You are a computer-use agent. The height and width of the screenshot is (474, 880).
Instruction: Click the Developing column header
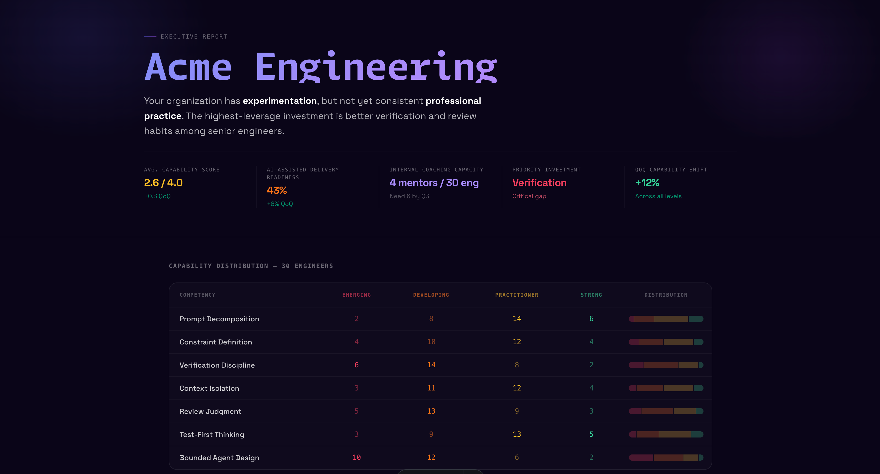pyautogui.click(x=431, y=295)
